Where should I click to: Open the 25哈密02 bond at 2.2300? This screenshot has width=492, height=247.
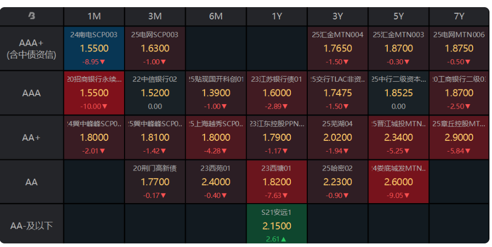[337, 182]
